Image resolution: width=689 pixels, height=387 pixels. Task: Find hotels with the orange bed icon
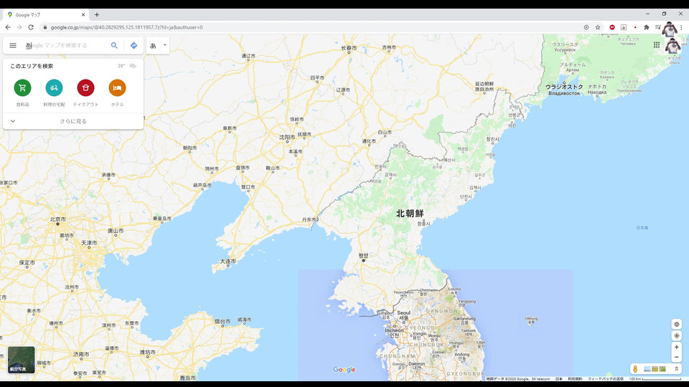(x=117, y=87)
